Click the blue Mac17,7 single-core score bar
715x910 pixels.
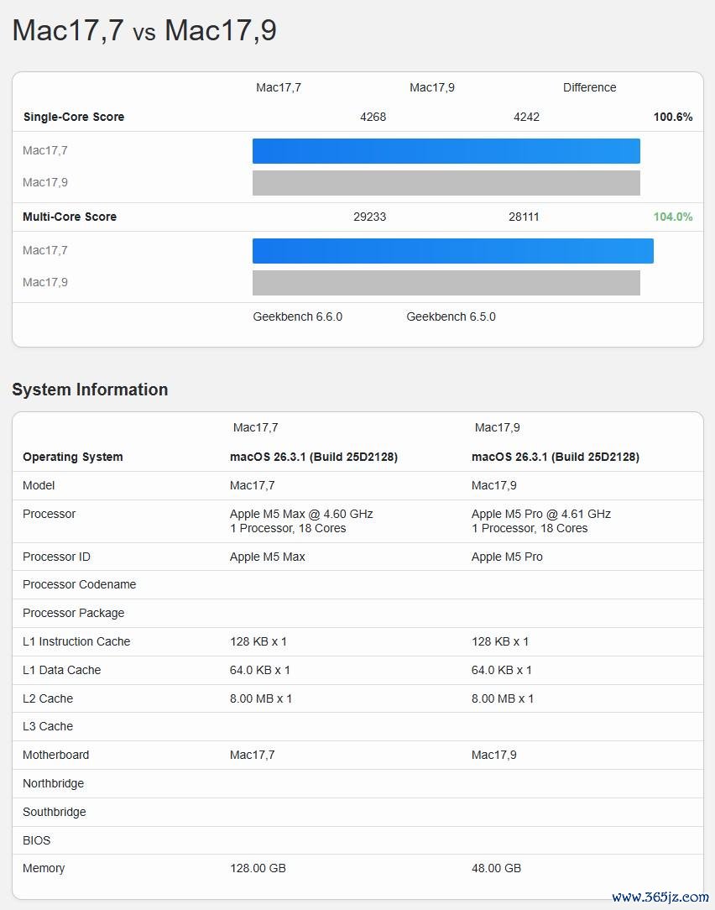pyautogui.click(x=446, y=151)
